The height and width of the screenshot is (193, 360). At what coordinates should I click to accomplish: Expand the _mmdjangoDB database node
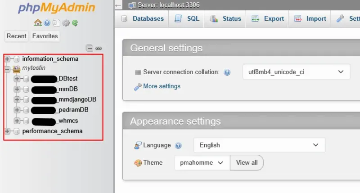click(x=17, y=99)
